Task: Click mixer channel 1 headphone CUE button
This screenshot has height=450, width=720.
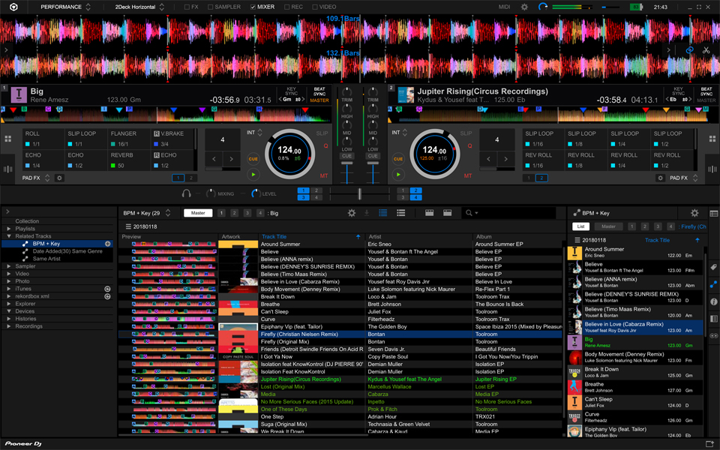Action: pyautogui.click(x=346, y=156)
